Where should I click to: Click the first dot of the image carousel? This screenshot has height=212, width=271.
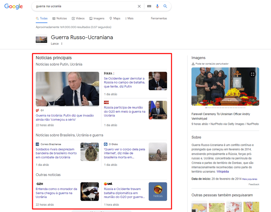pyautogui.click(x=206, y=107)
